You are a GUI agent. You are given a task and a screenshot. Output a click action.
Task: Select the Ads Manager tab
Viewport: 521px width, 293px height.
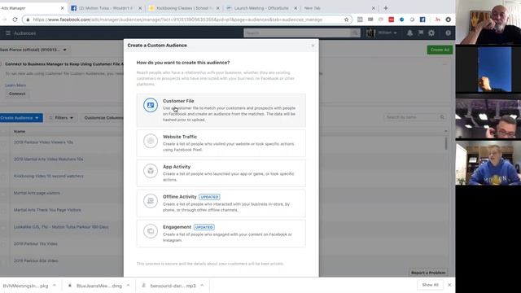coord(33,8)
